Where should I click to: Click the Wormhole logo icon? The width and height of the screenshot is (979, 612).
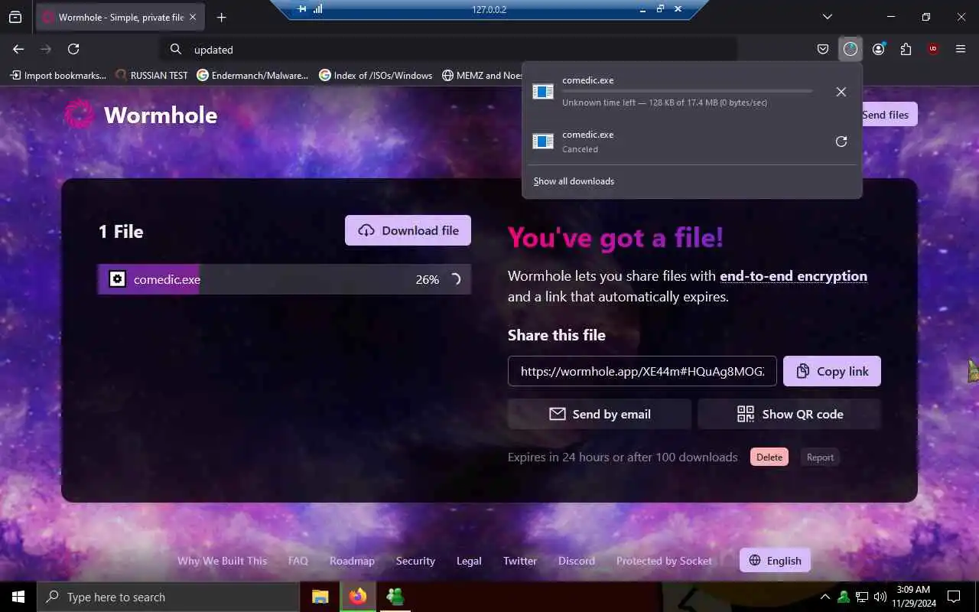tap(79, 114)
